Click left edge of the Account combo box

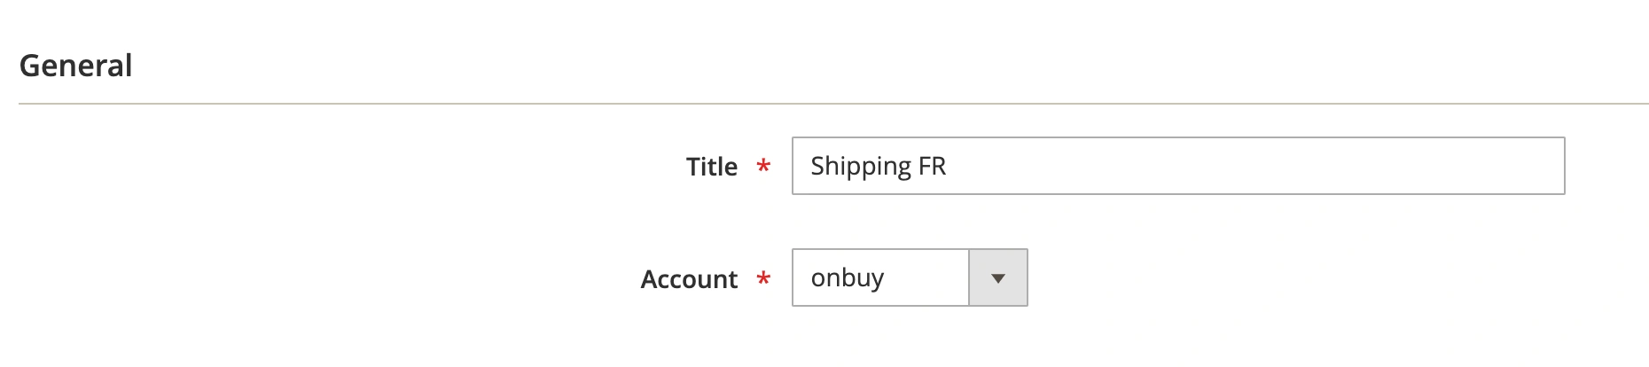click(798, 278)
